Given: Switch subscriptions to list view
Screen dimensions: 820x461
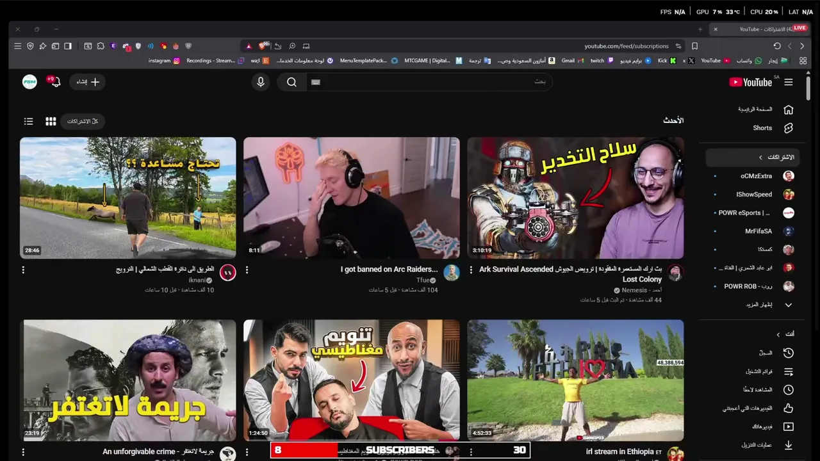Looking at the screenshot, I should point(28,122).
